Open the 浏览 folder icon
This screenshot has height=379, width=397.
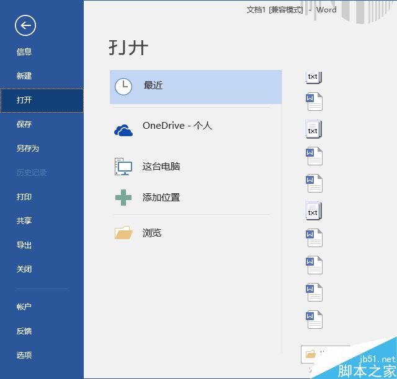pos(123,232)
